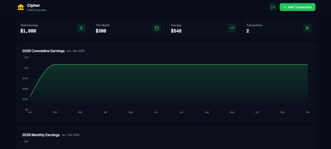This screenshot has height=149, width=331.
Task: Select the Average $540 card
Action: tap(197, 29)
